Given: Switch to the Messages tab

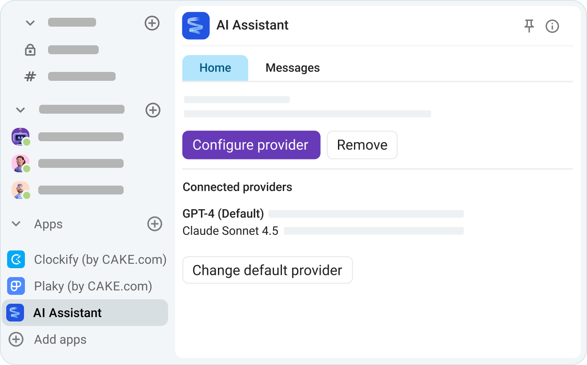Looking at the screenshot, I should click(293, 67).
